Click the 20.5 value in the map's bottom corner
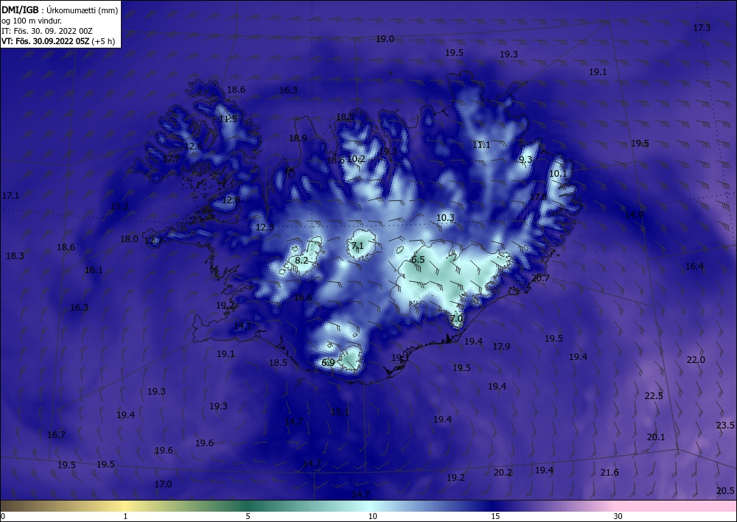Viewport: 737px width, 522px height. coord(725,491)
